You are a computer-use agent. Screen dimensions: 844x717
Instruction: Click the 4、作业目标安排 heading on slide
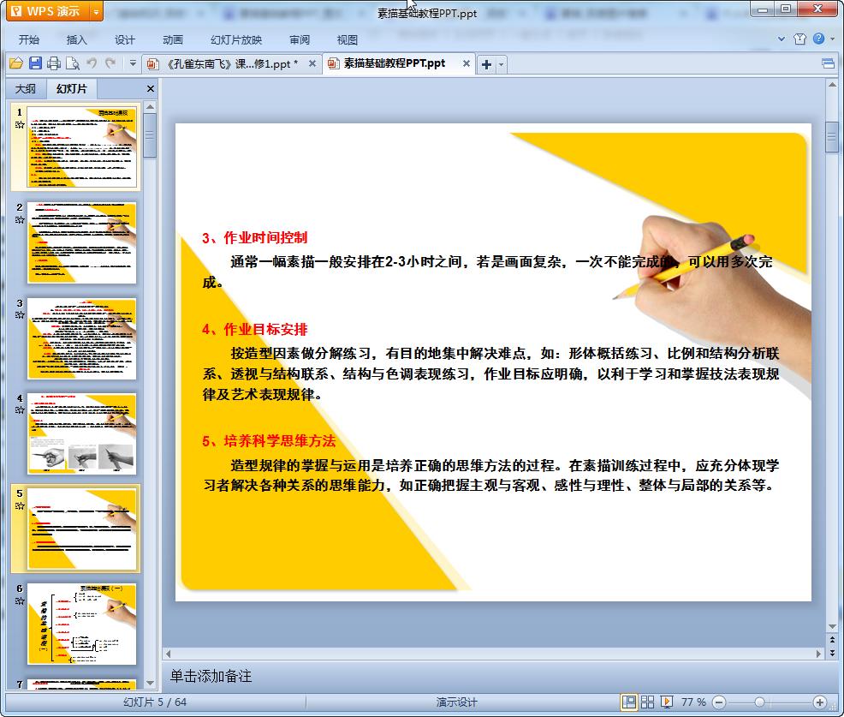(254, 329)
